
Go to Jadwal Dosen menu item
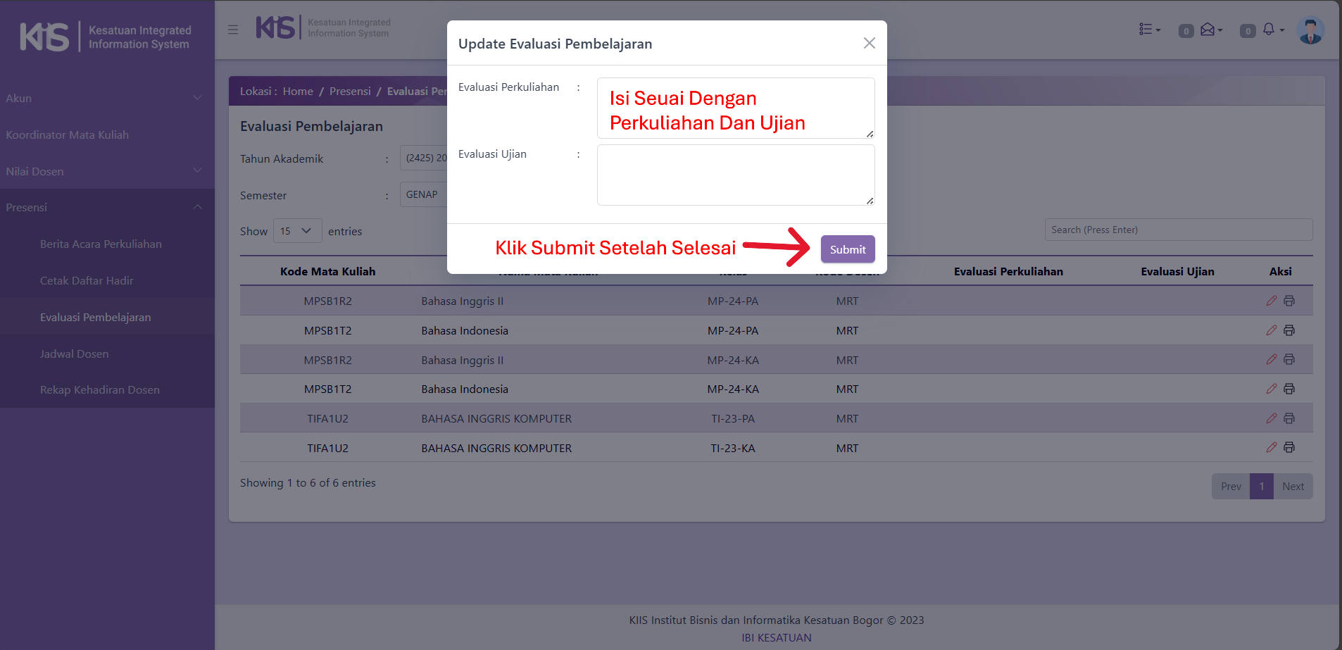(74, 354)
